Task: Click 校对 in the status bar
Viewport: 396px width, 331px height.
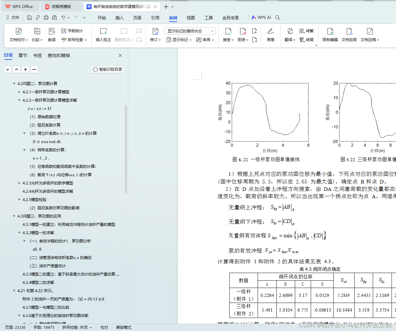Action: [x=104, y=327]
